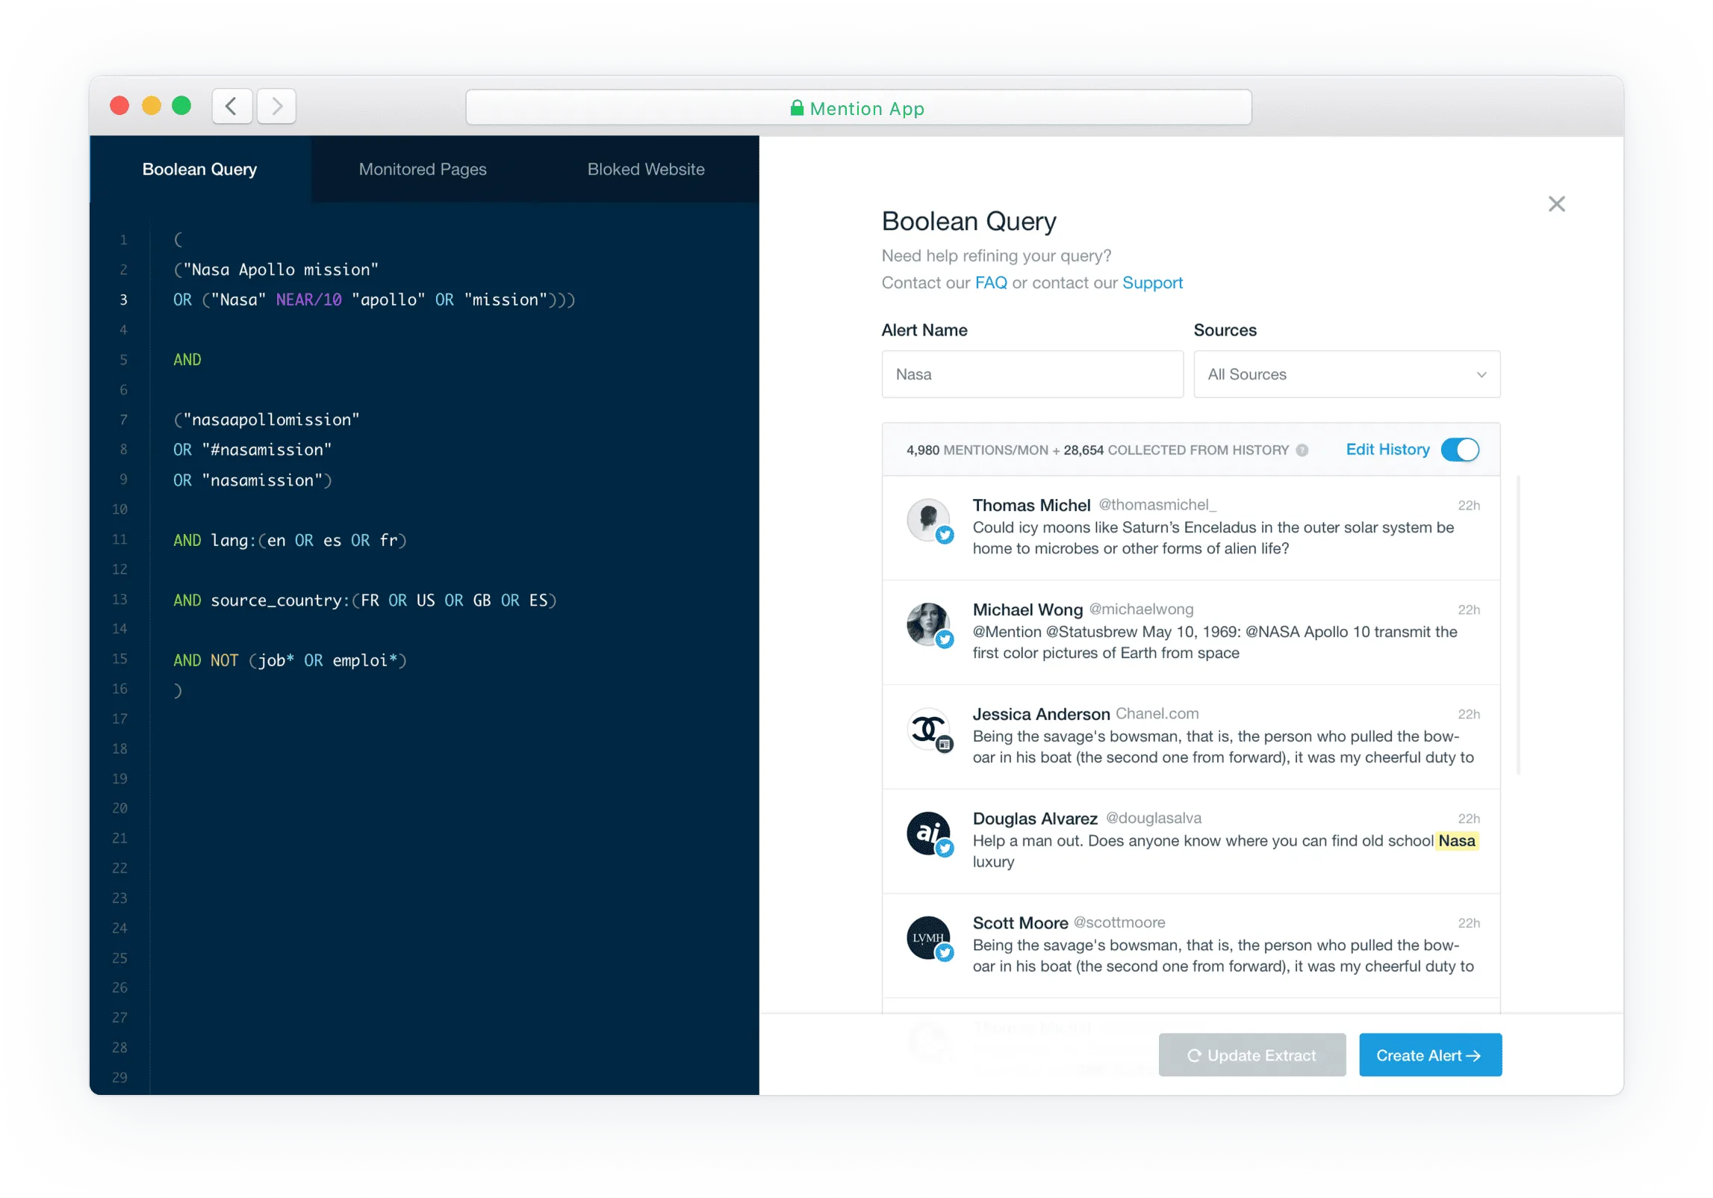Viewport: 1713px width, 1198px height.
Task: Click the Boolean Query heading
Action: point(969,222)
